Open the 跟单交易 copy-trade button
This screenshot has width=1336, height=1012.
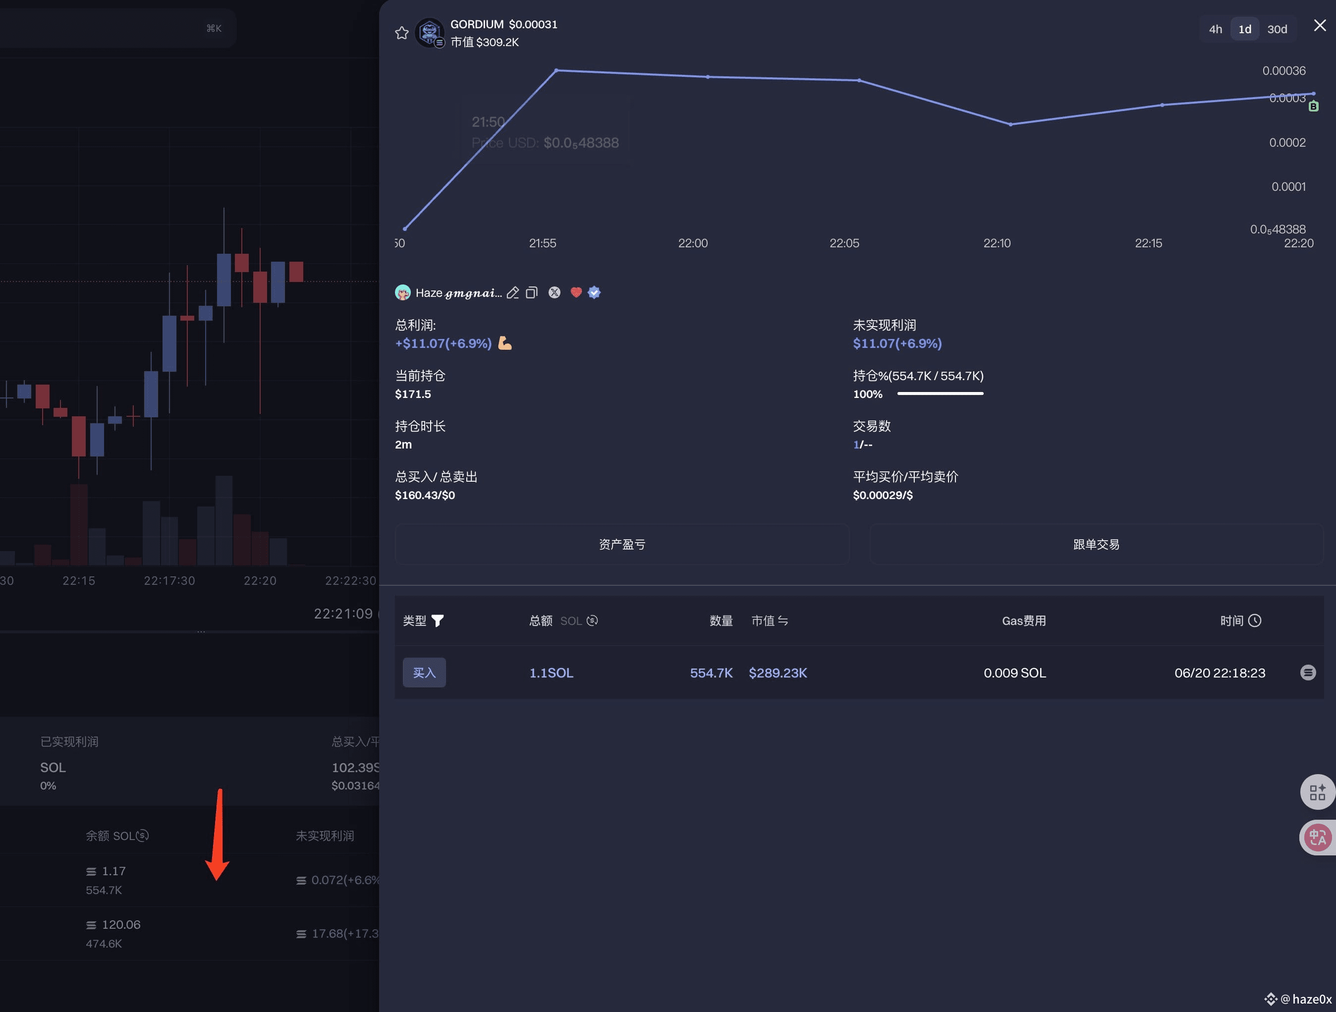pyautogui.click(x=1096, y=544)
